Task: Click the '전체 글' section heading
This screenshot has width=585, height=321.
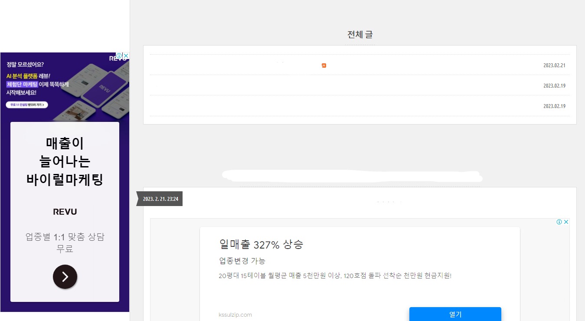Action: [360, 35]
